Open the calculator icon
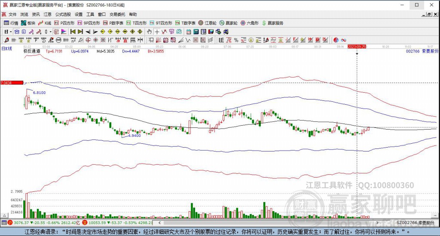 pyautogui.click(x=196, y=32)
